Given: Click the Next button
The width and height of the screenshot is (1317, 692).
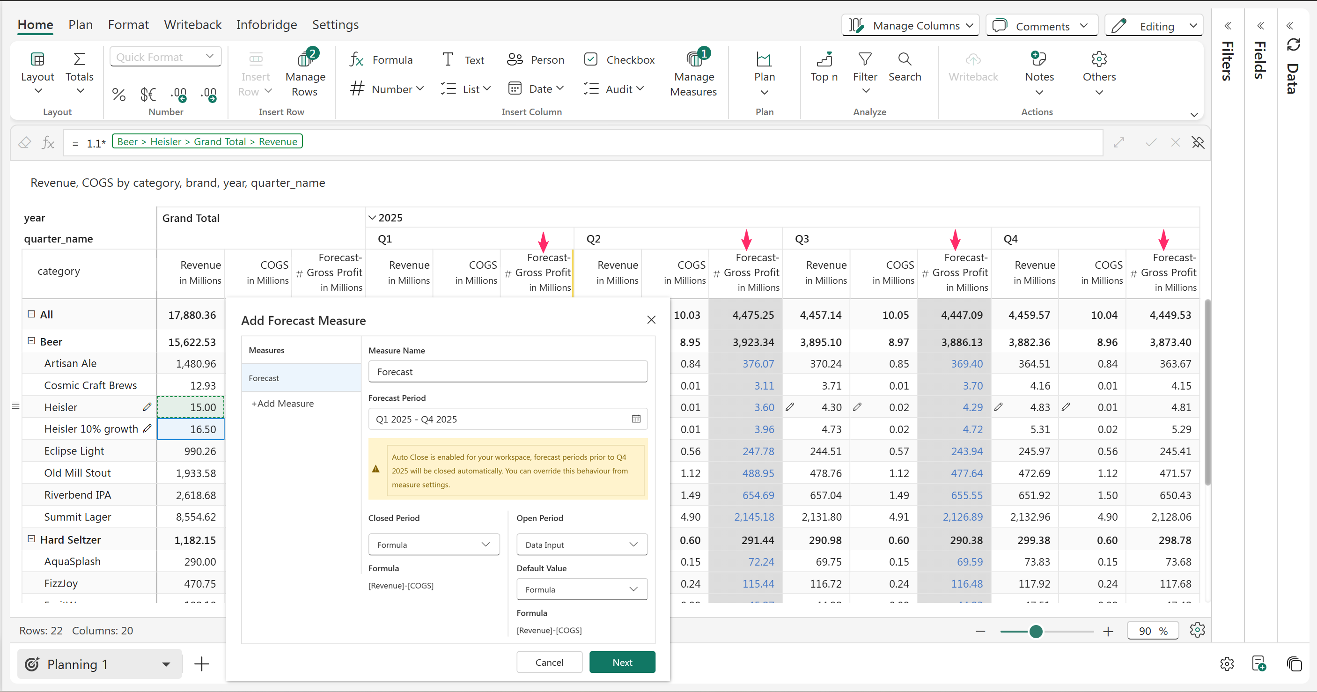Looking at the screenshot, I should [x=622, y=663].
